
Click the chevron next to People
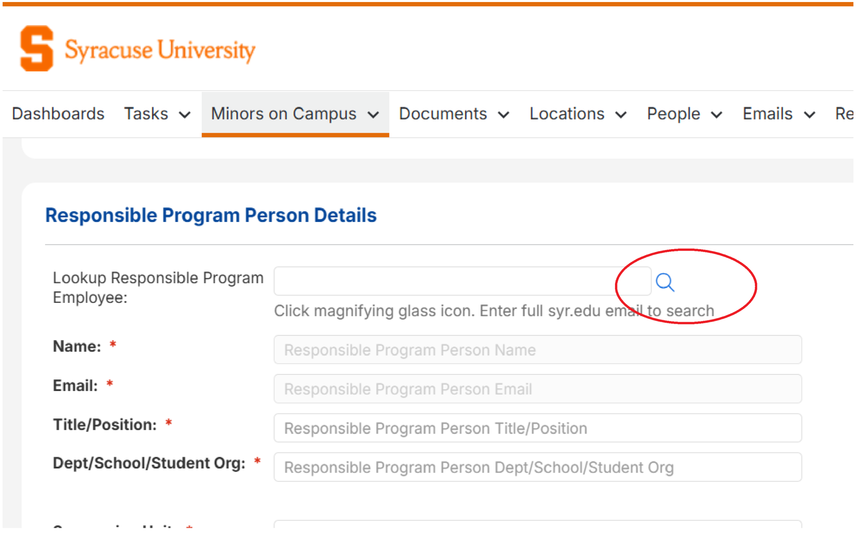tap(716, 115)
